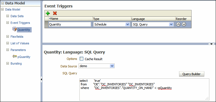This screenshot has width=216, height=102.
Task: Collapse the Parameters tree node
Action: [7, 50]
